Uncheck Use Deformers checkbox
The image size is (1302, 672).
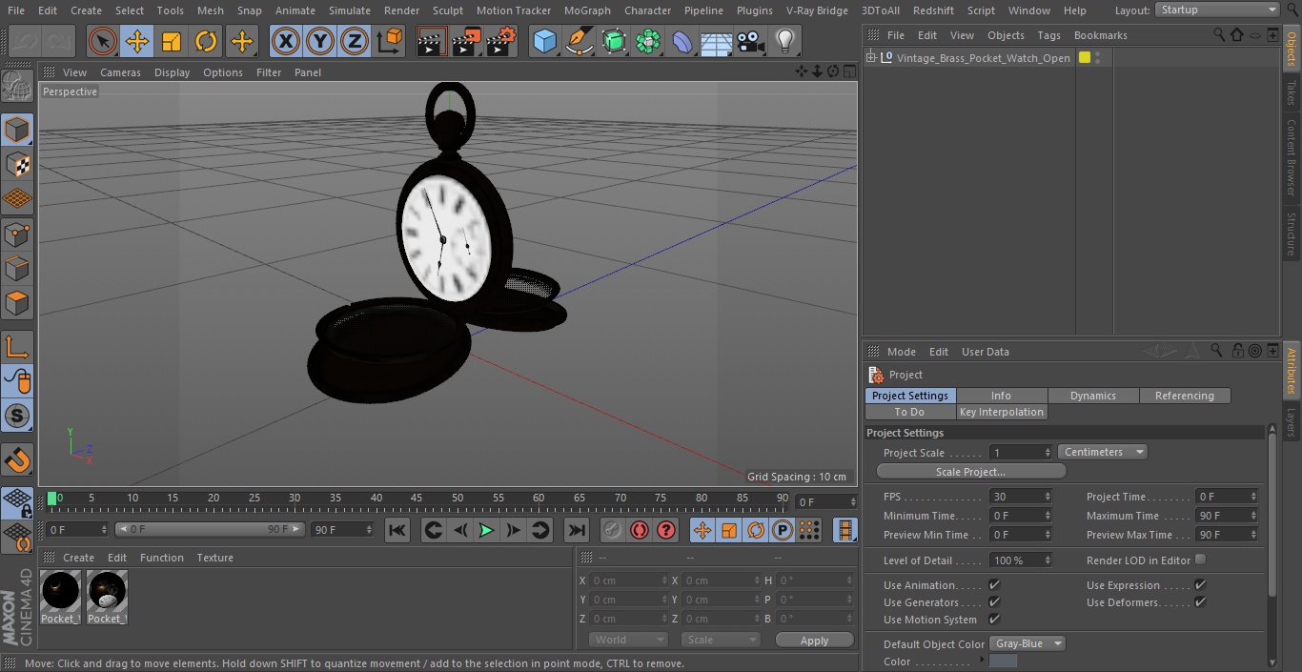tap(1200, 601)
